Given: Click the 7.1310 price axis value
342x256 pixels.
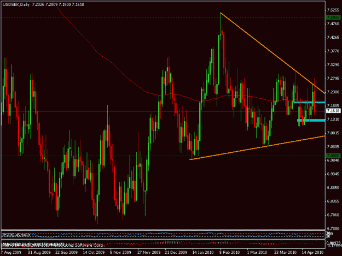Looking at the screenshot, I should coord(333,119).
